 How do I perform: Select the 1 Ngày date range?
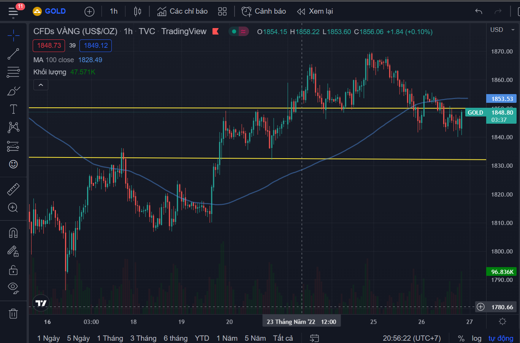click(49, 338)
